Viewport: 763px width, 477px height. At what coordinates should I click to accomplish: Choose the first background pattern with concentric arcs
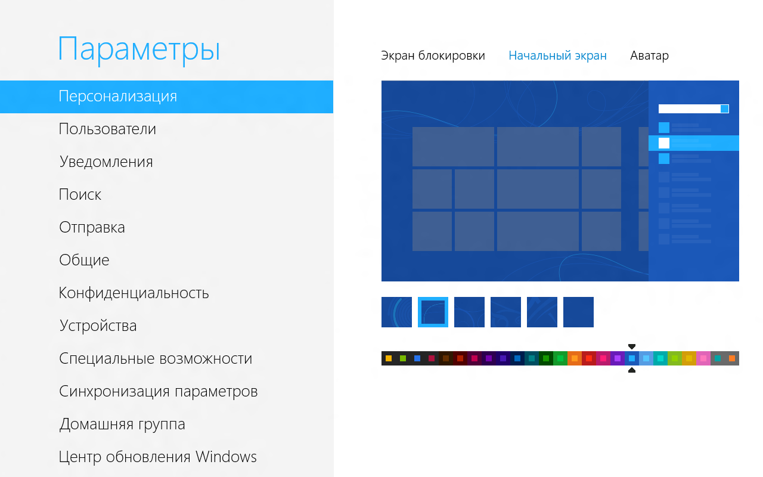pos(396,312)
